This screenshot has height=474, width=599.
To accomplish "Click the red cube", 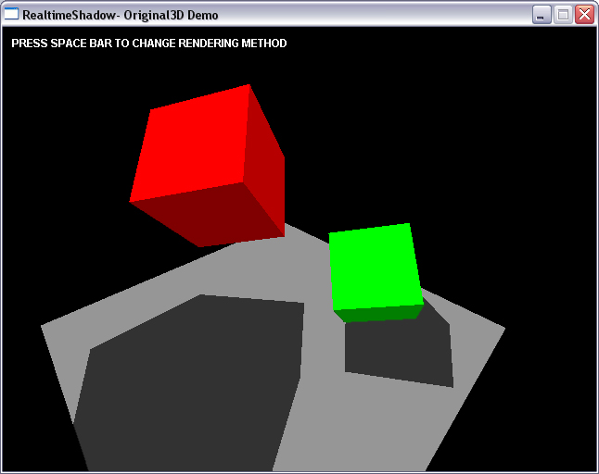I will (207, 166).
